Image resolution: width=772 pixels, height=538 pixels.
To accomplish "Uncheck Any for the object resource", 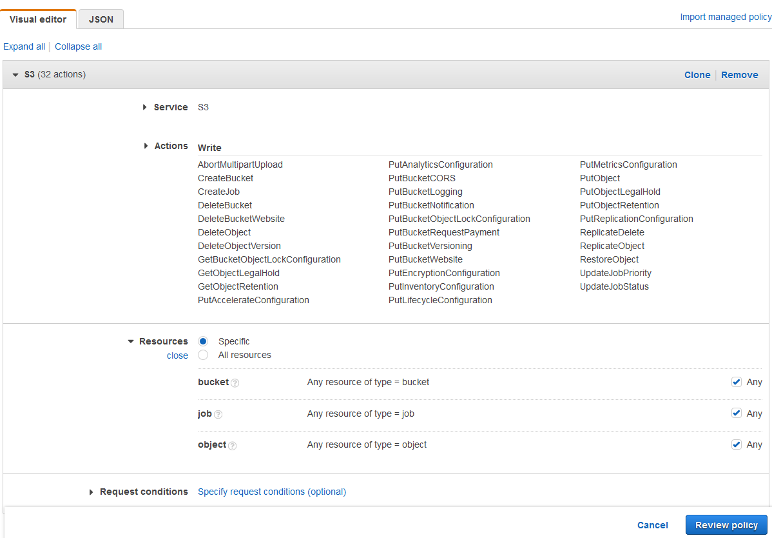I will tap(737, 444).
